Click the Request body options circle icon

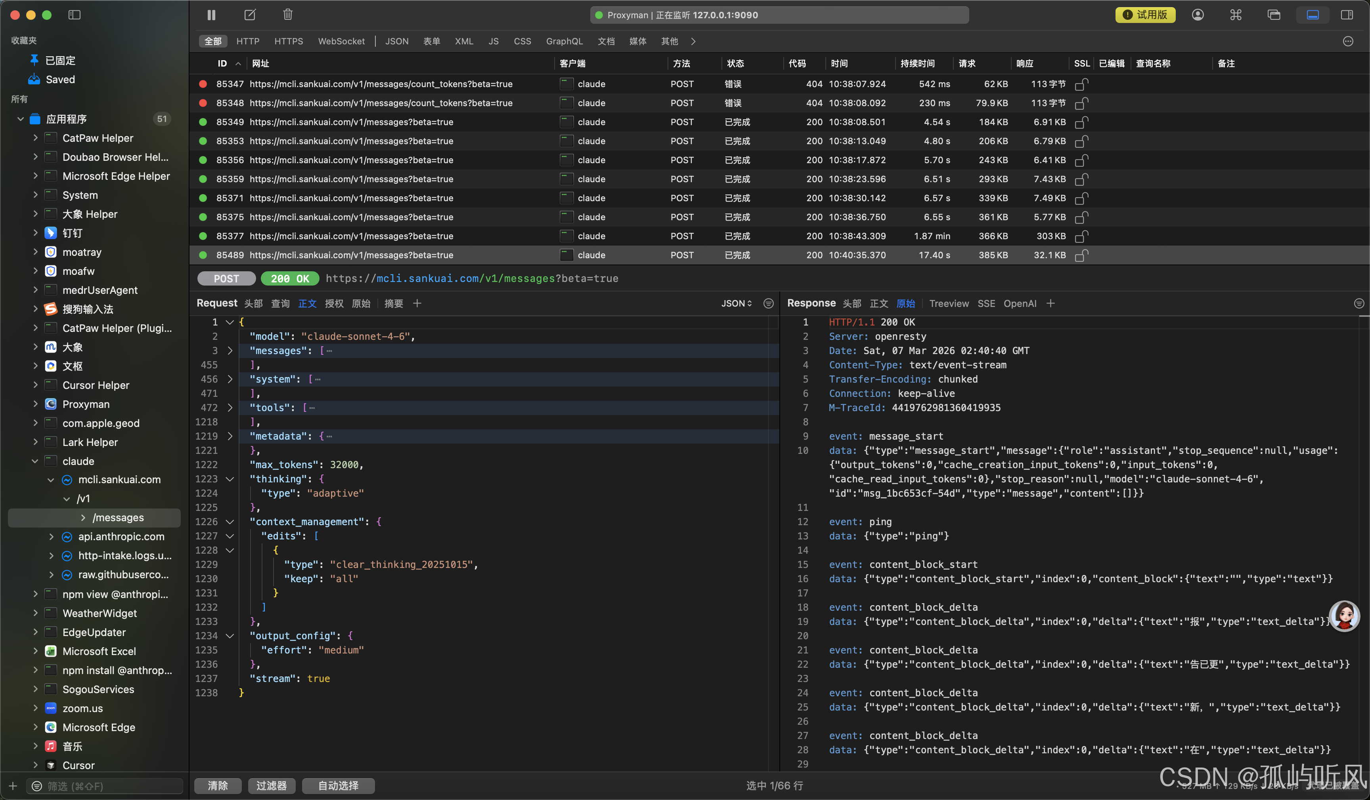[768, 304]
